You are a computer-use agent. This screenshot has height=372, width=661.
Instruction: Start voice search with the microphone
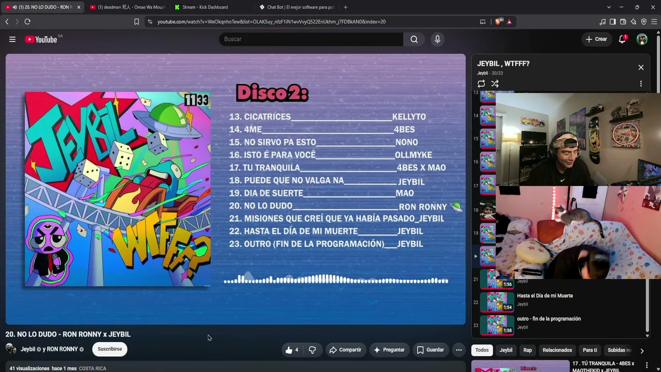(x=437, y=39)
